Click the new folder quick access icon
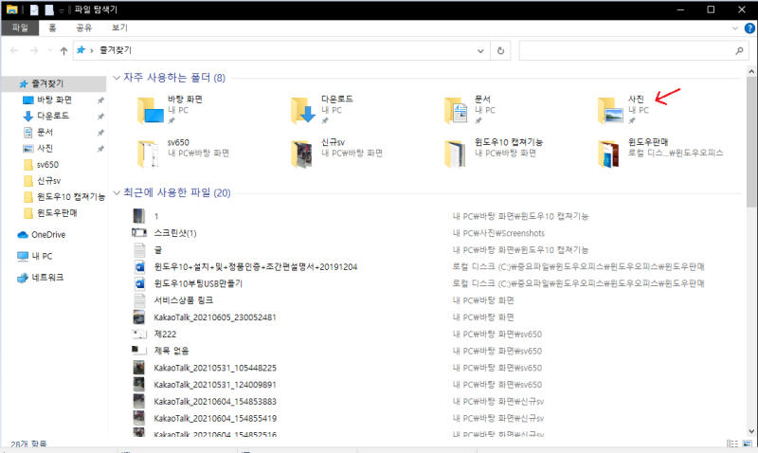758x453 pixels. click(x=49, y=9)
